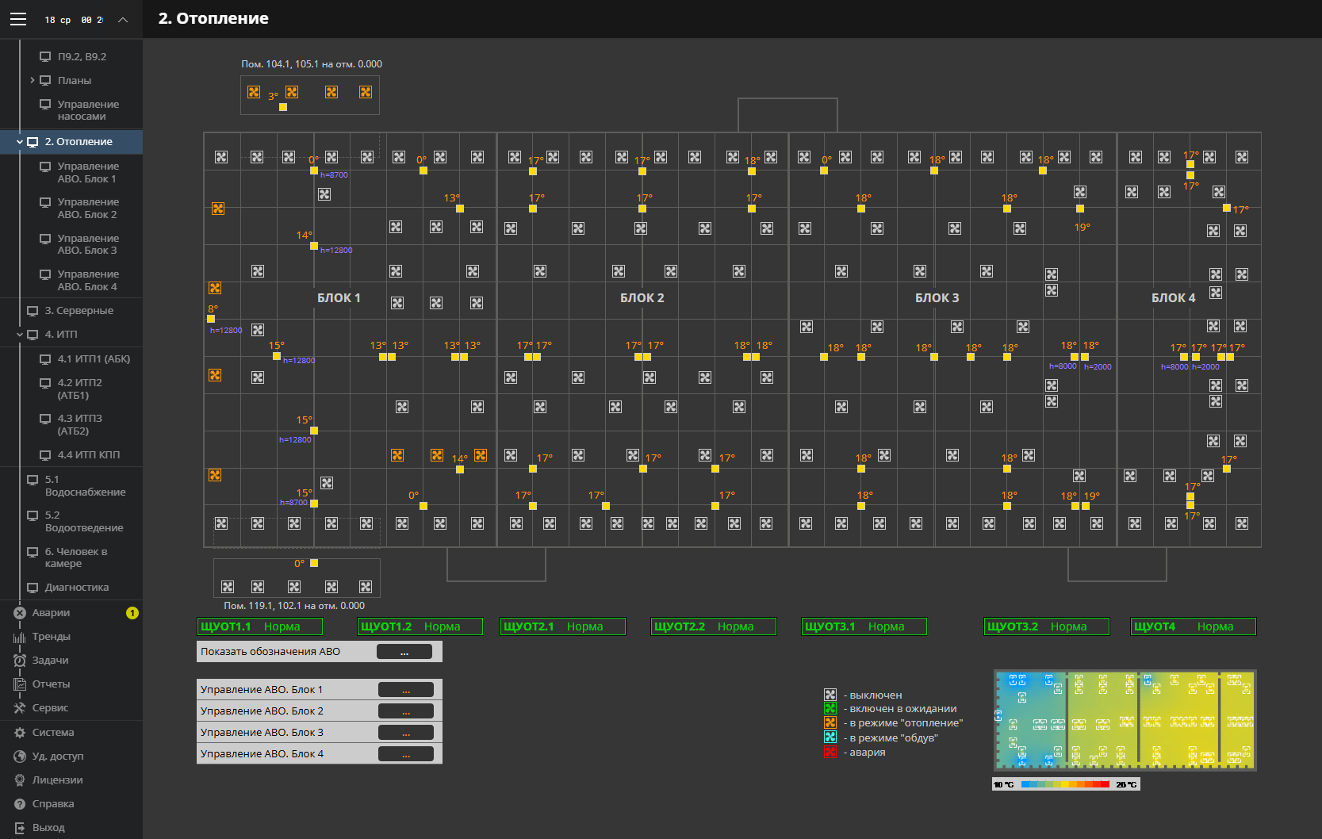Expand the Планы tree node

tap(33, 80)
